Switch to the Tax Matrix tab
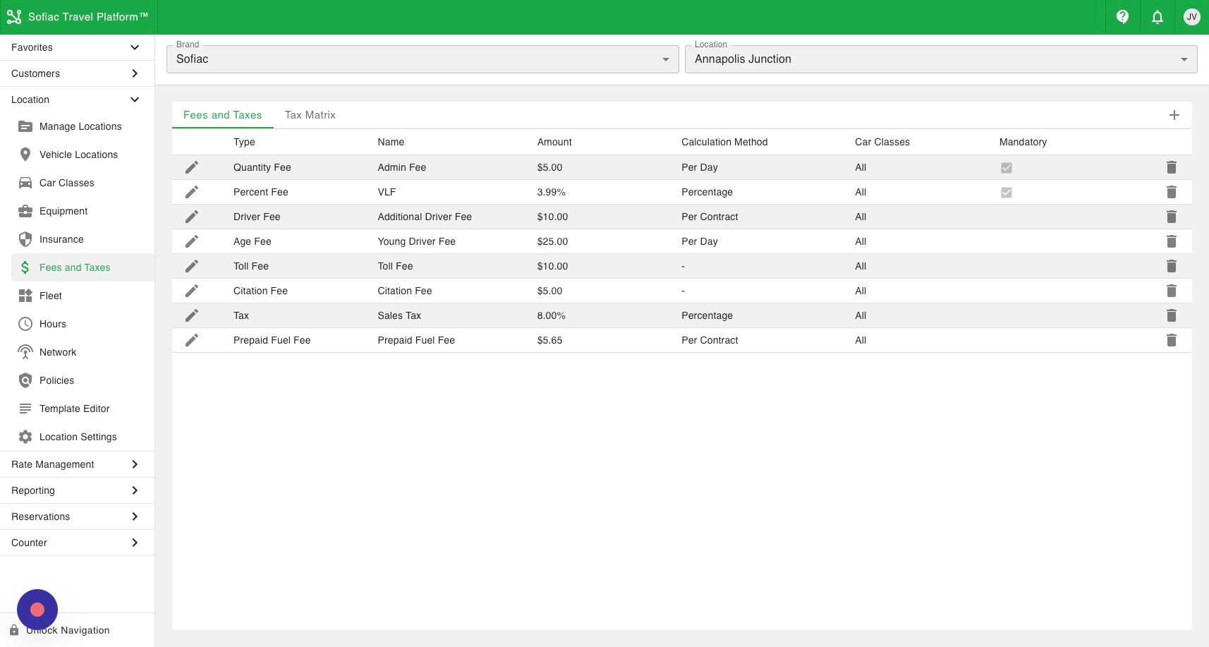The height and width of the screenshot is (647, 1209). (x=310, y=115)
